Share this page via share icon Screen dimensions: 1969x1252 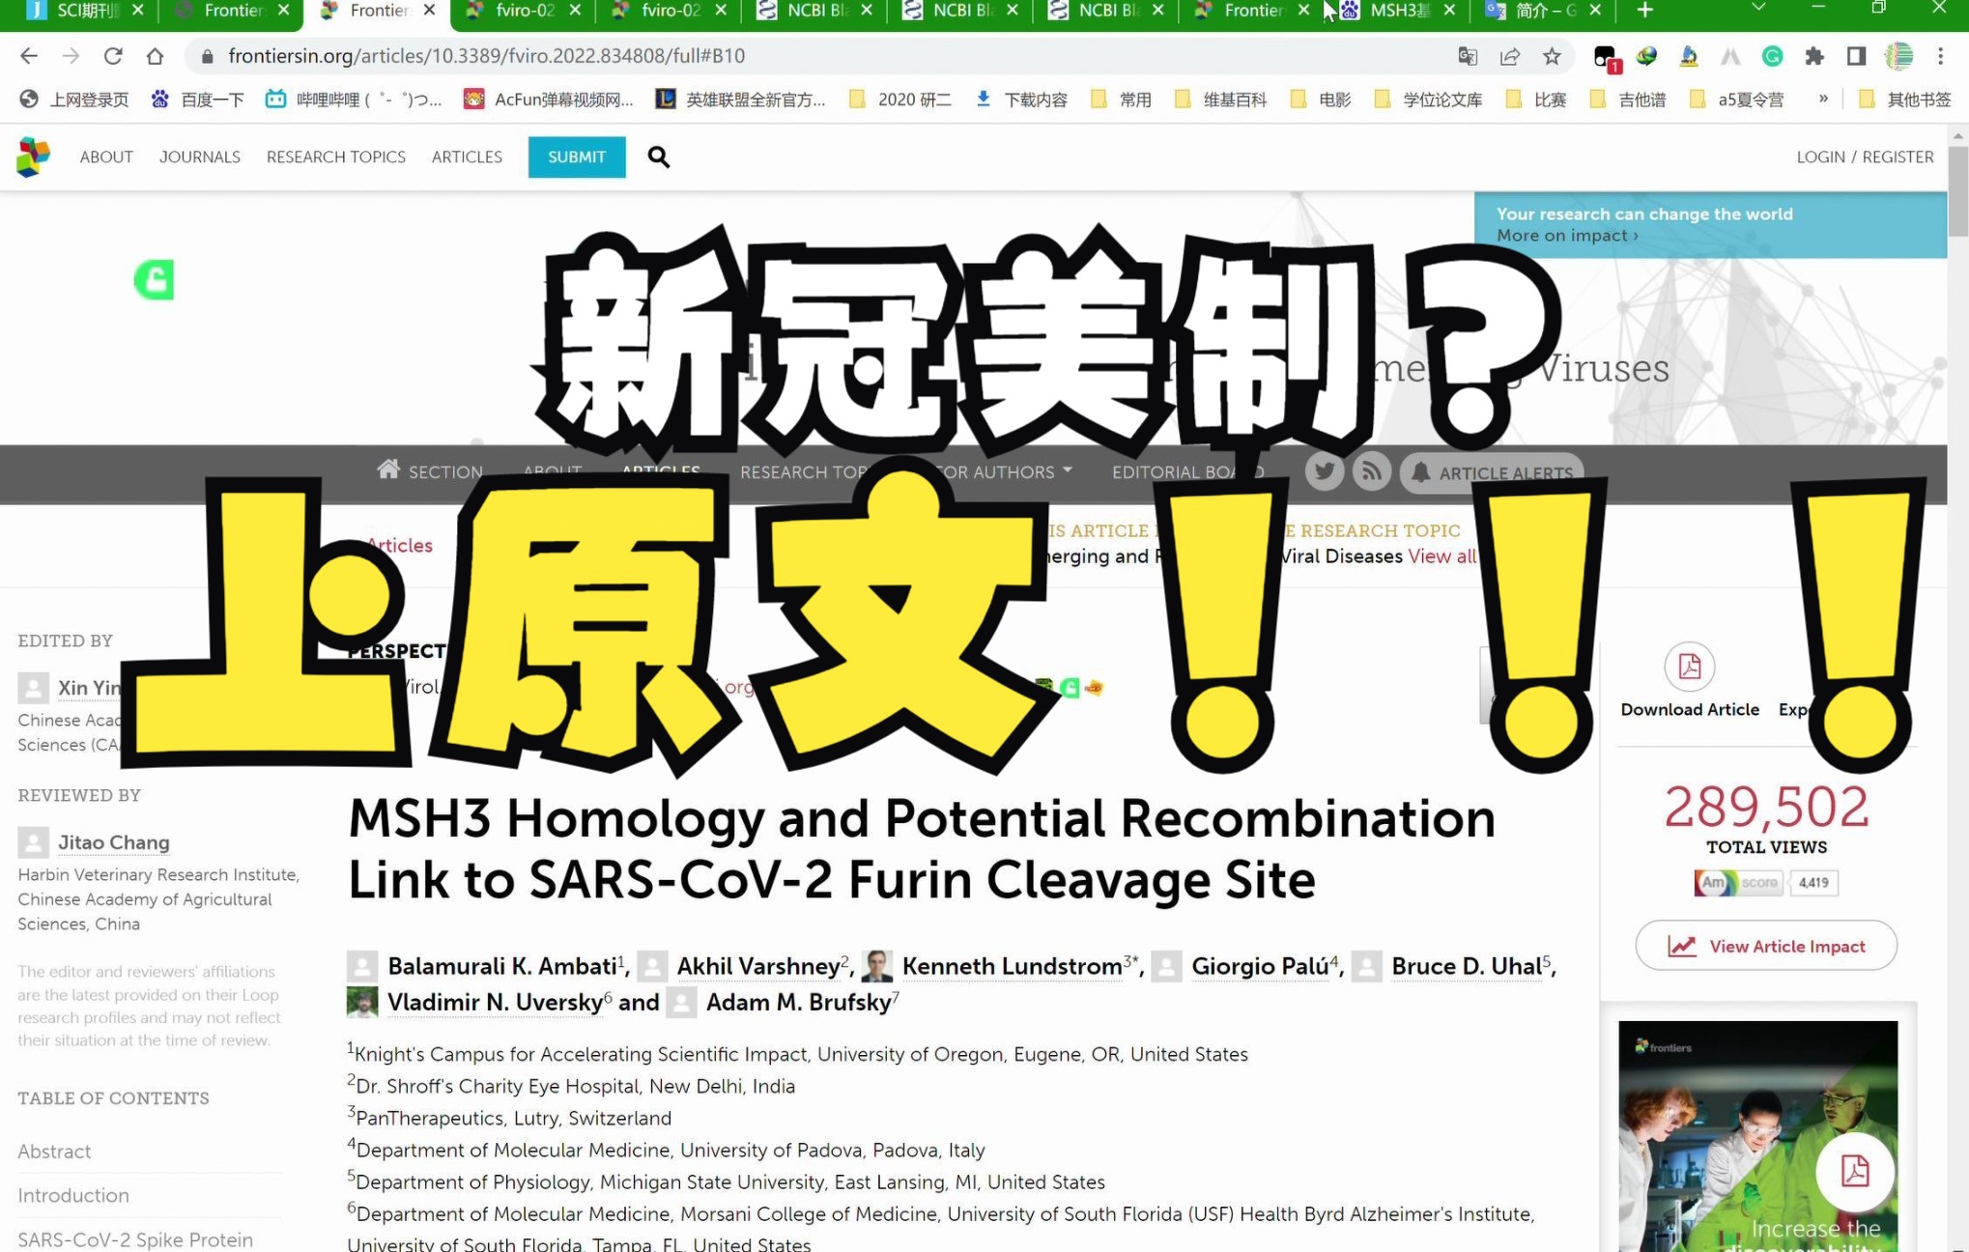pos(1510,56)
